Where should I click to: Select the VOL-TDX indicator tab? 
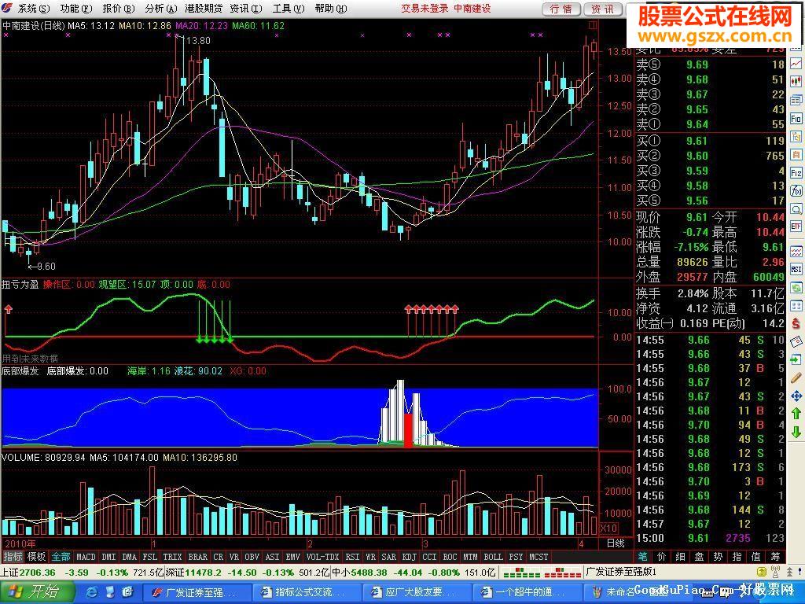point(323,557)
